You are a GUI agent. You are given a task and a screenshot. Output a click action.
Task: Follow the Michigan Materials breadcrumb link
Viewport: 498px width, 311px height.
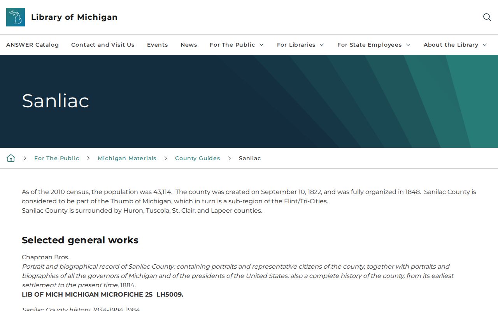point(127,158)
